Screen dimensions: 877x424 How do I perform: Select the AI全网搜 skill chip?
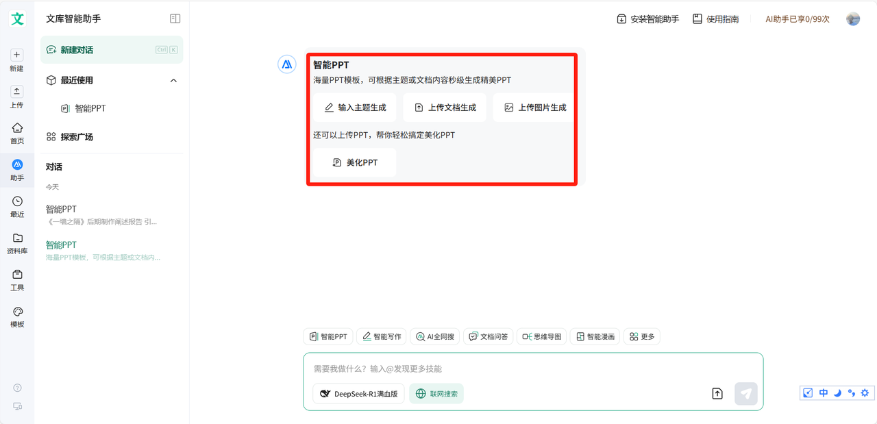tap(435, 336)
